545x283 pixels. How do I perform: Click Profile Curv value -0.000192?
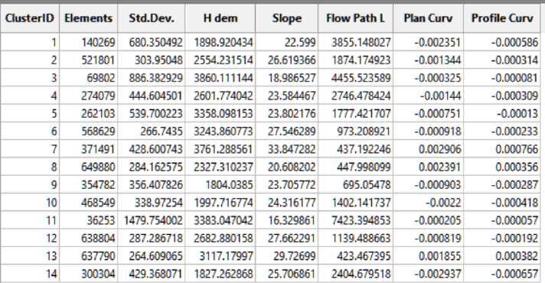[502, 238]
